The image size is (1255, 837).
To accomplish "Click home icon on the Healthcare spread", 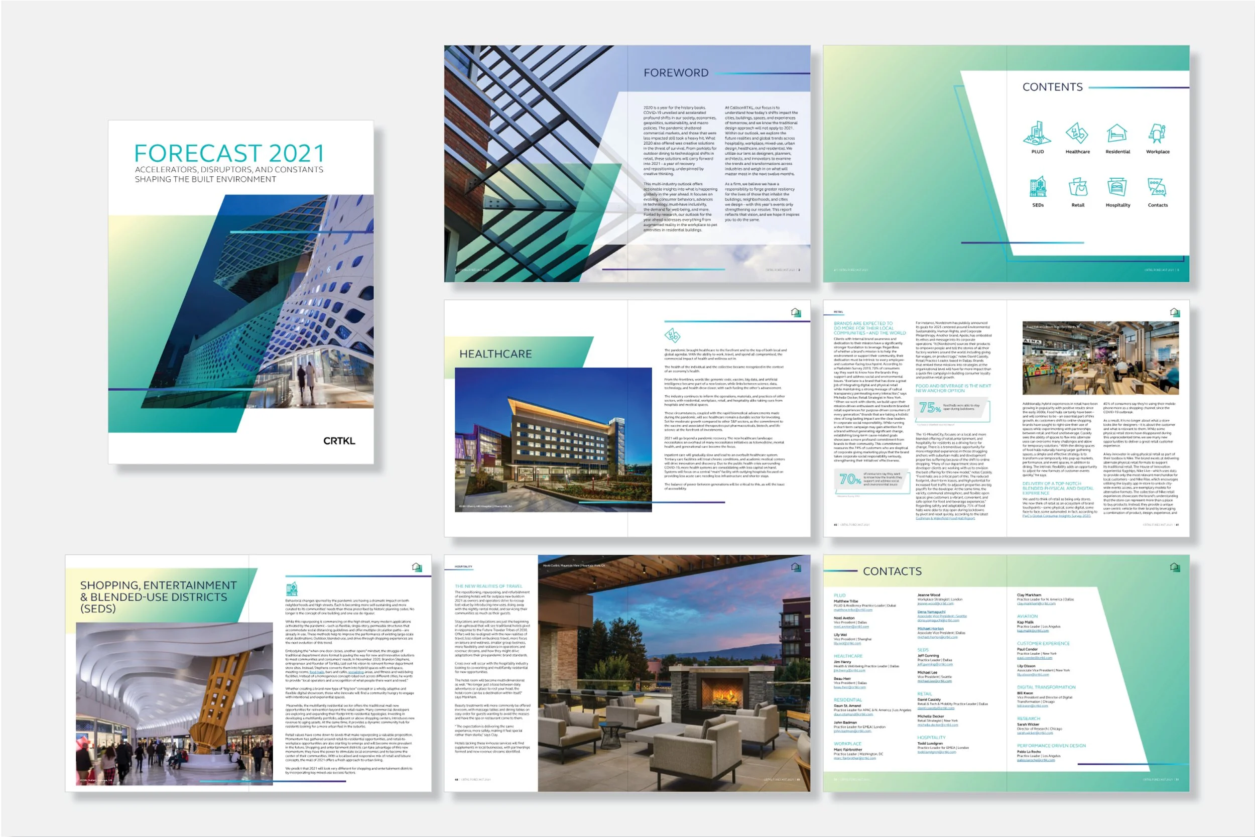I will 796,312.
